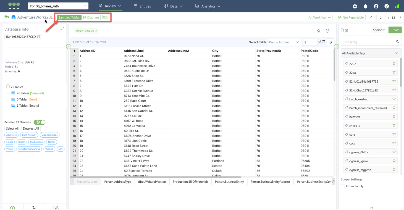This screenshot has width=404, height=210.
Task: Toggle the Addresses PII element chip
Action: coord(11,135)
